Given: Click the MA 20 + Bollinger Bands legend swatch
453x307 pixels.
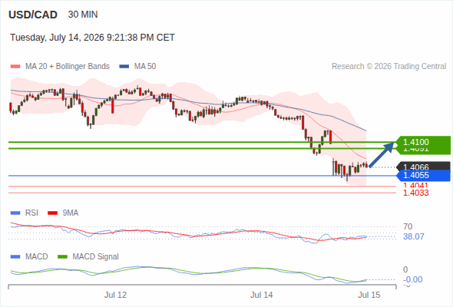Looking at the screenshot, I should (x=15, y=67).
